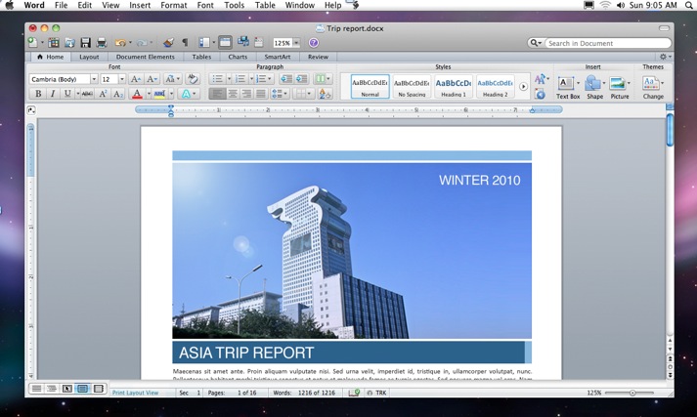The width and height of the screenshot is (697, 417).
Task: Open Word Help via purple question icon
Action: point(314,43)
